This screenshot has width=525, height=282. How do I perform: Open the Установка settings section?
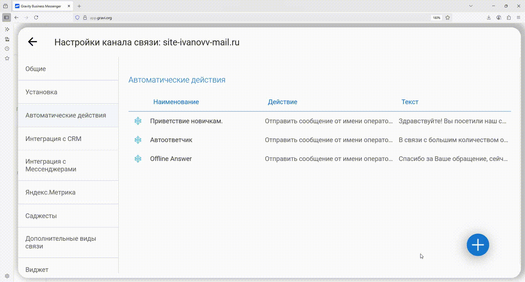(x=41, y=92)
